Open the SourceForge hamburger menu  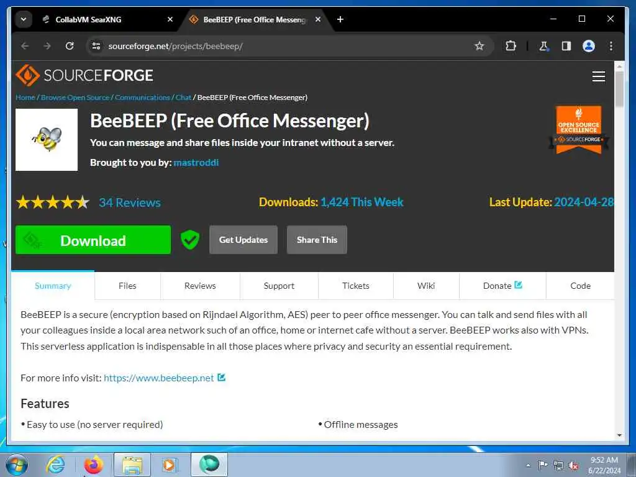click(599, 76)
